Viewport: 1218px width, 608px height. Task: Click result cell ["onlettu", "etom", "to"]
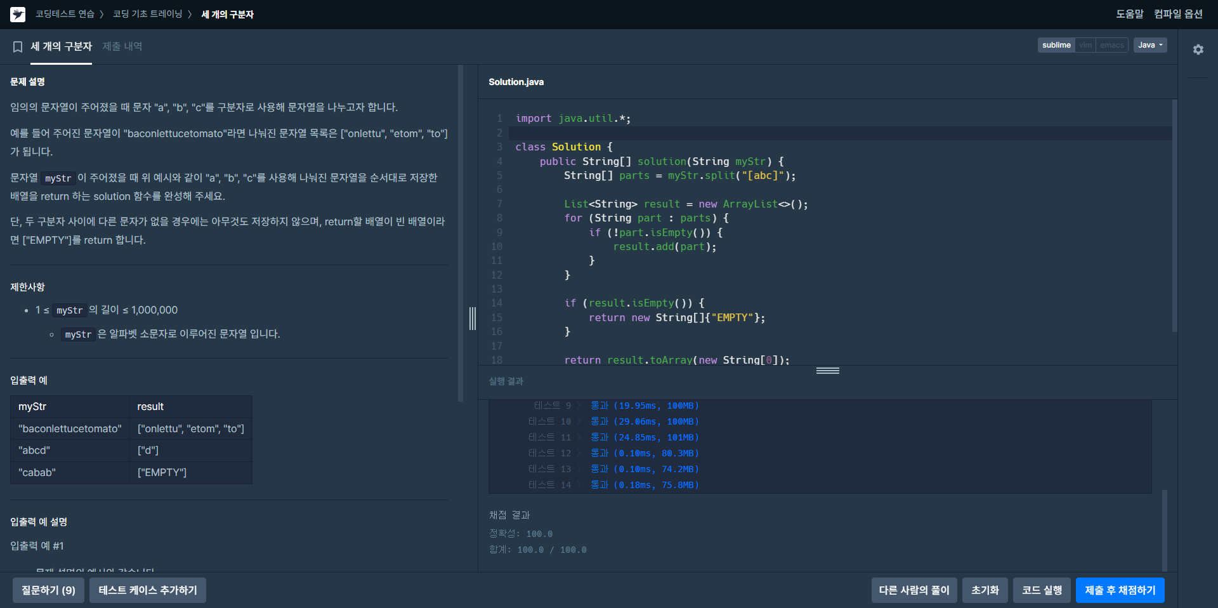[x=191, y=428]
